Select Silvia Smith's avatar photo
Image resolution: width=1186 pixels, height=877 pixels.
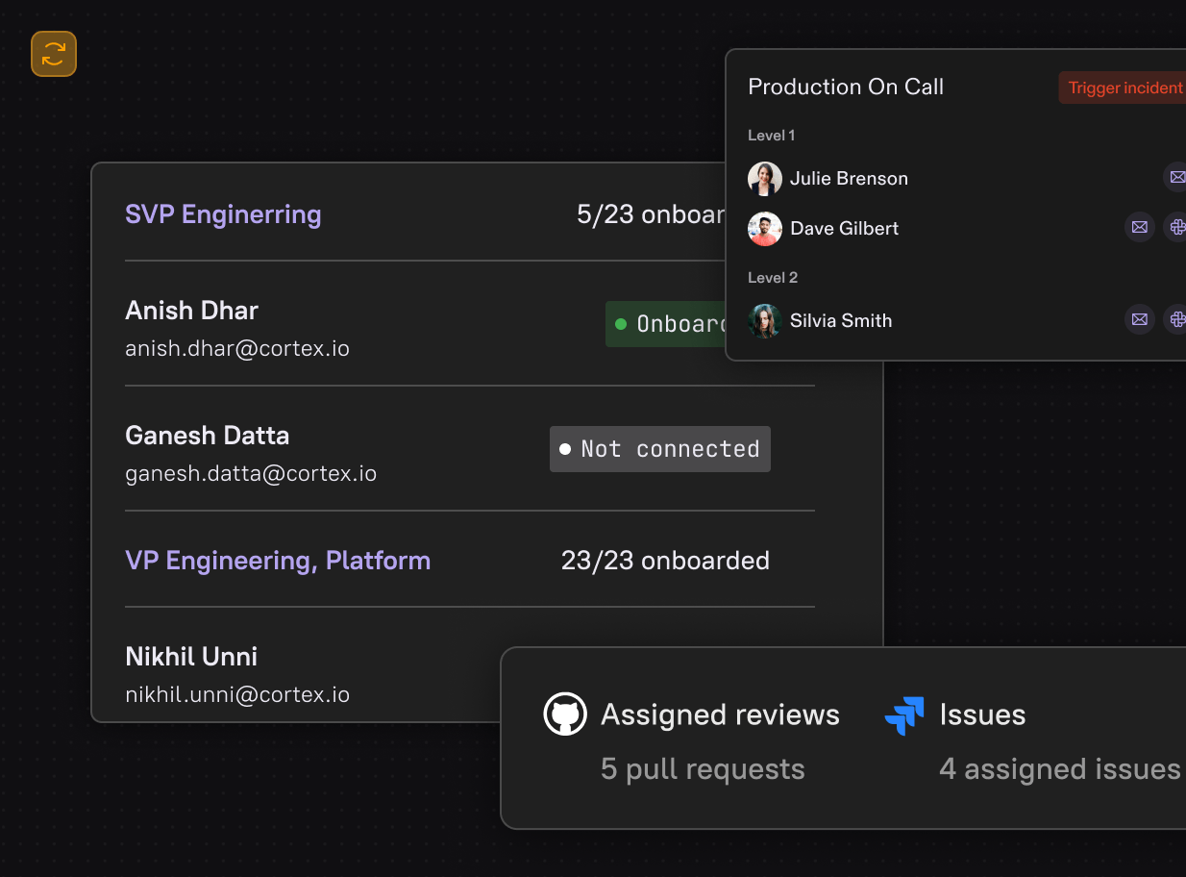[x=765, y=321]
